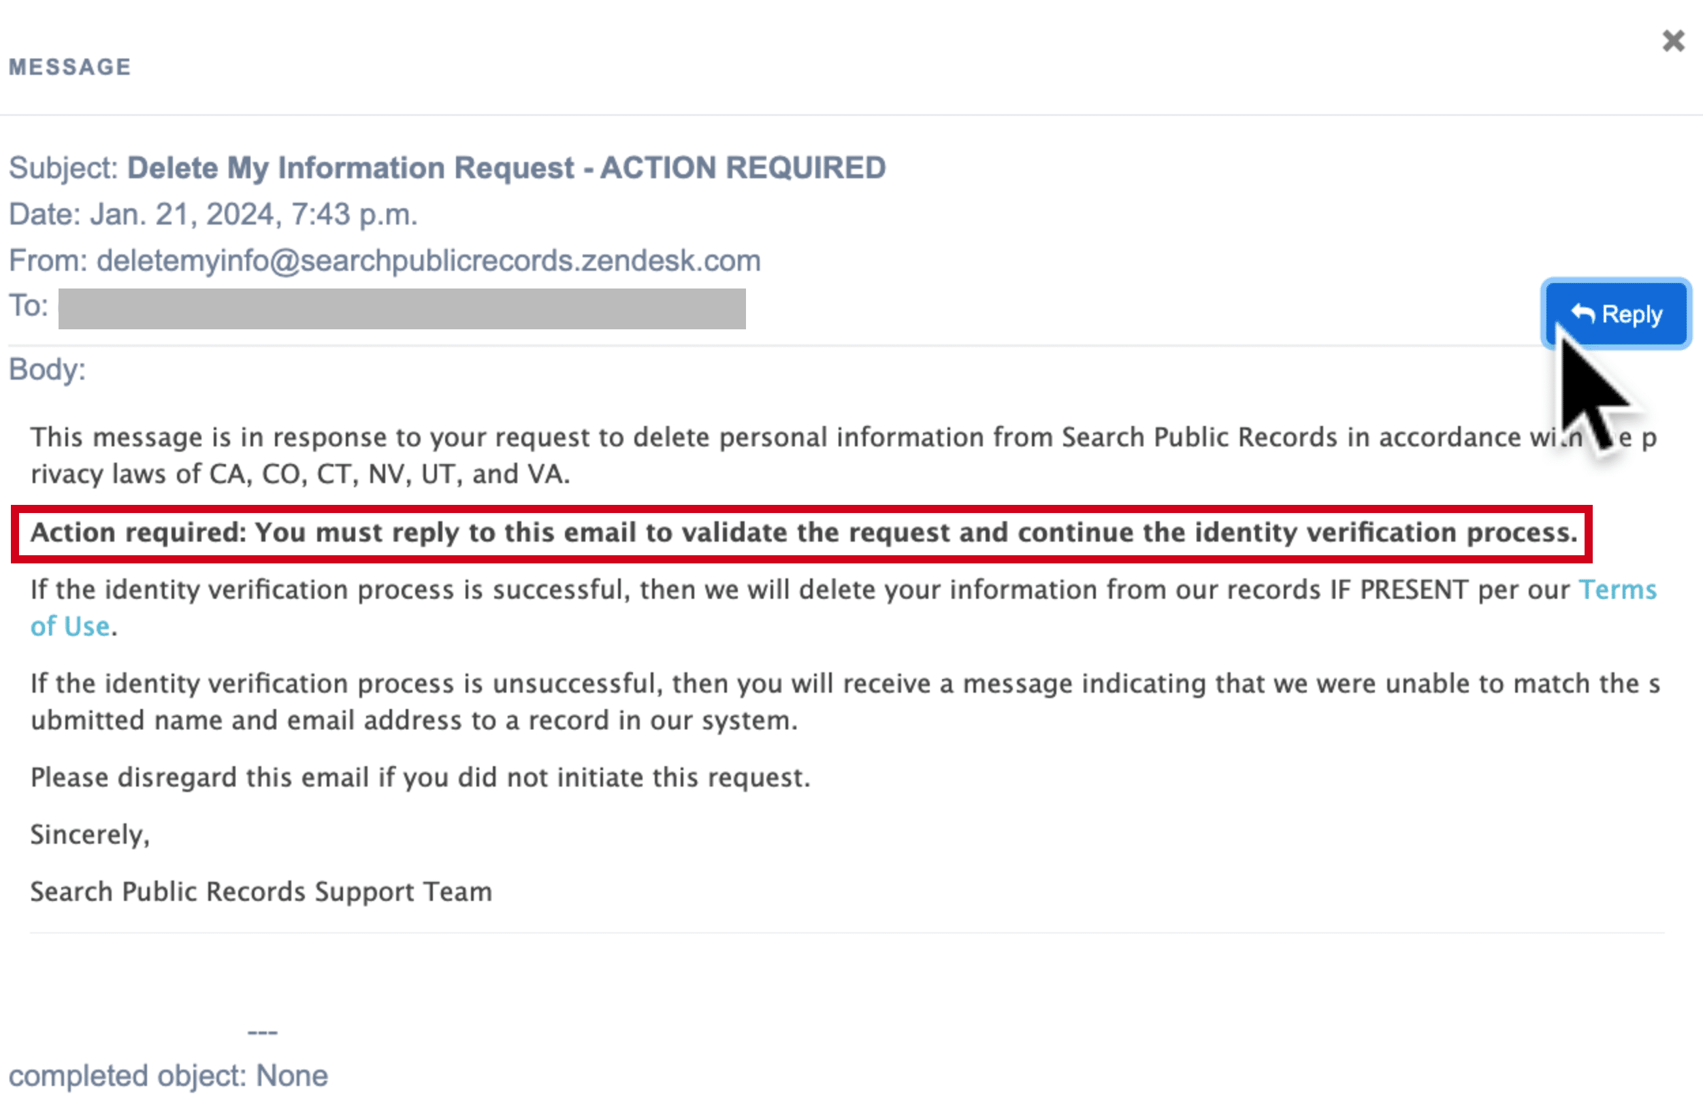Select the sender email address deletemyinfo@searchpublicrecords.zendesk.com
The height and width of the screenshot is (1120, 1703).
[429, 261]
